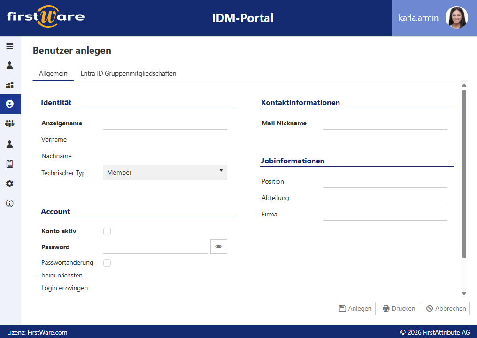The image size is (477, 338).
Task: Enable the Konto aktiv checkbox
Action: pos(107,231)
